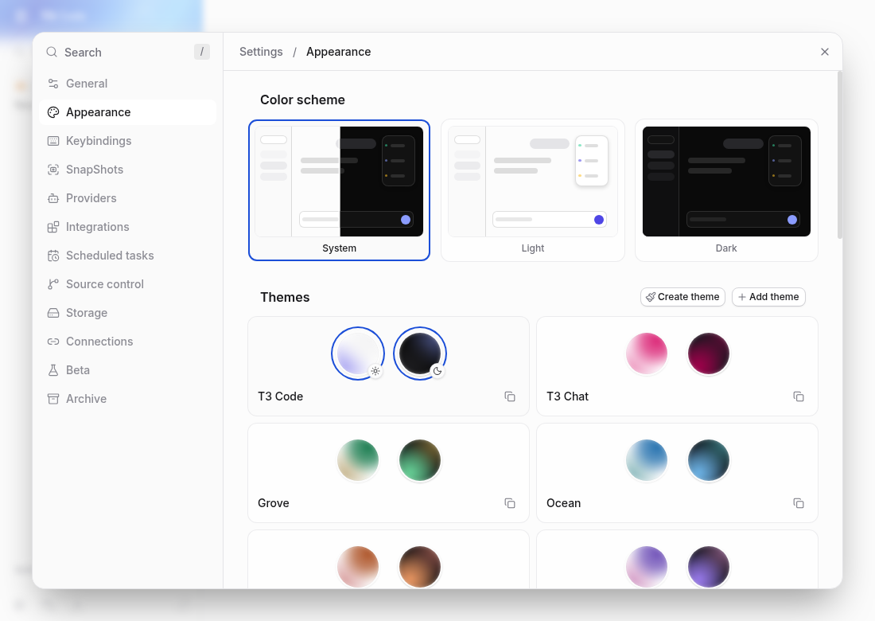Select the System color scheme
The image size is (875, 621).
340,189
